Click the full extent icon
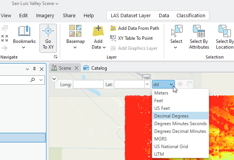The image size is (234, 160). pyautogui.click(x=5, y=38)
